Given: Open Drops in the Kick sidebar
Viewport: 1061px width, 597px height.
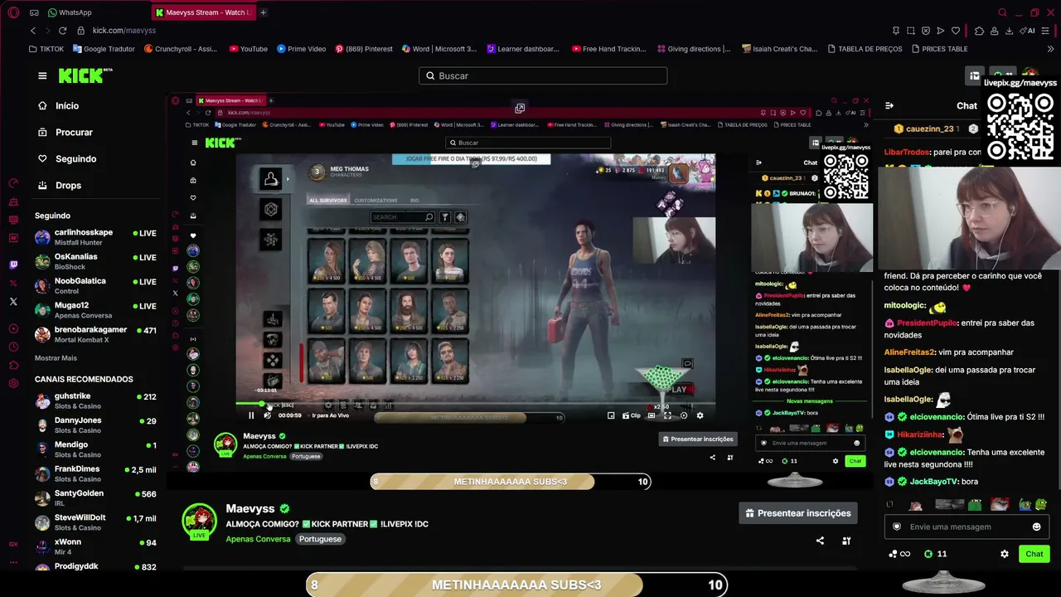Looking at the screenshot, I should pos(59,186).
